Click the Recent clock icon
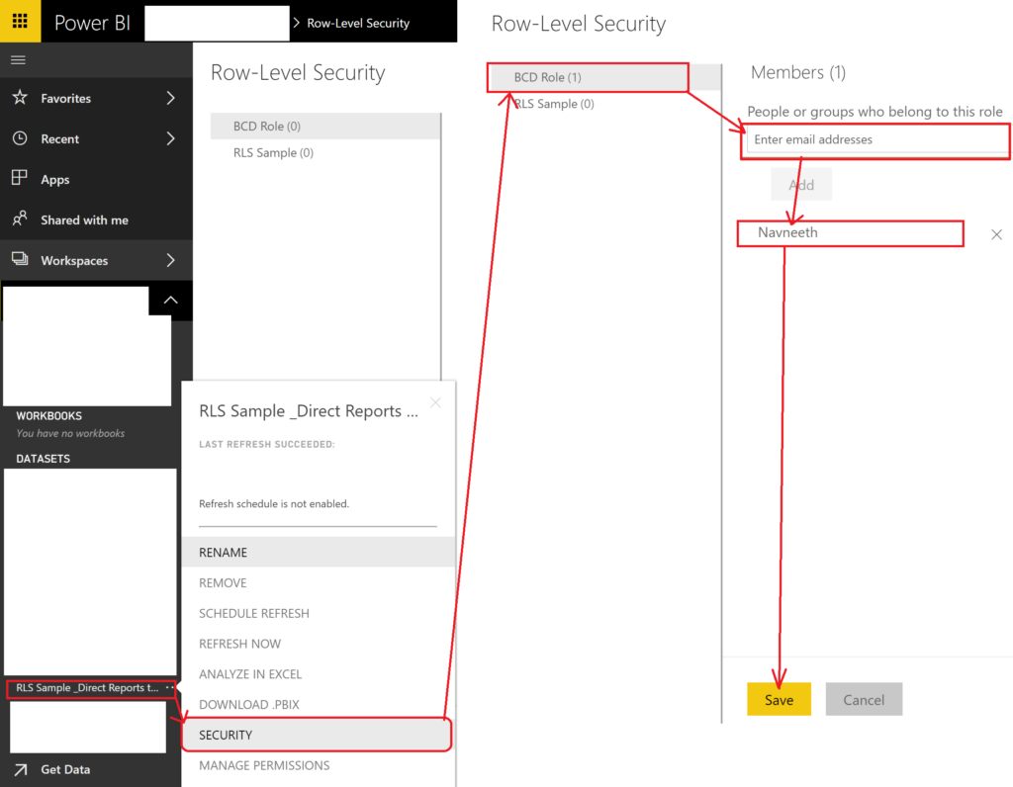Screen dimensions: 1013x787 click(19, 138)
